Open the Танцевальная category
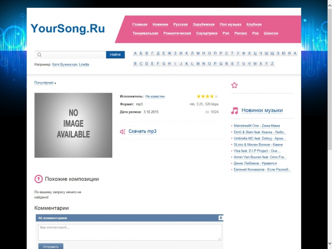Viewport: 332px width, 249px height. point(145,33)
